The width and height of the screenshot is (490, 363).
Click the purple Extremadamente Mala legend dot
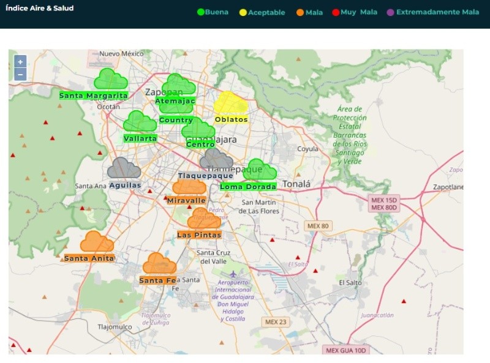coord(391,12)
